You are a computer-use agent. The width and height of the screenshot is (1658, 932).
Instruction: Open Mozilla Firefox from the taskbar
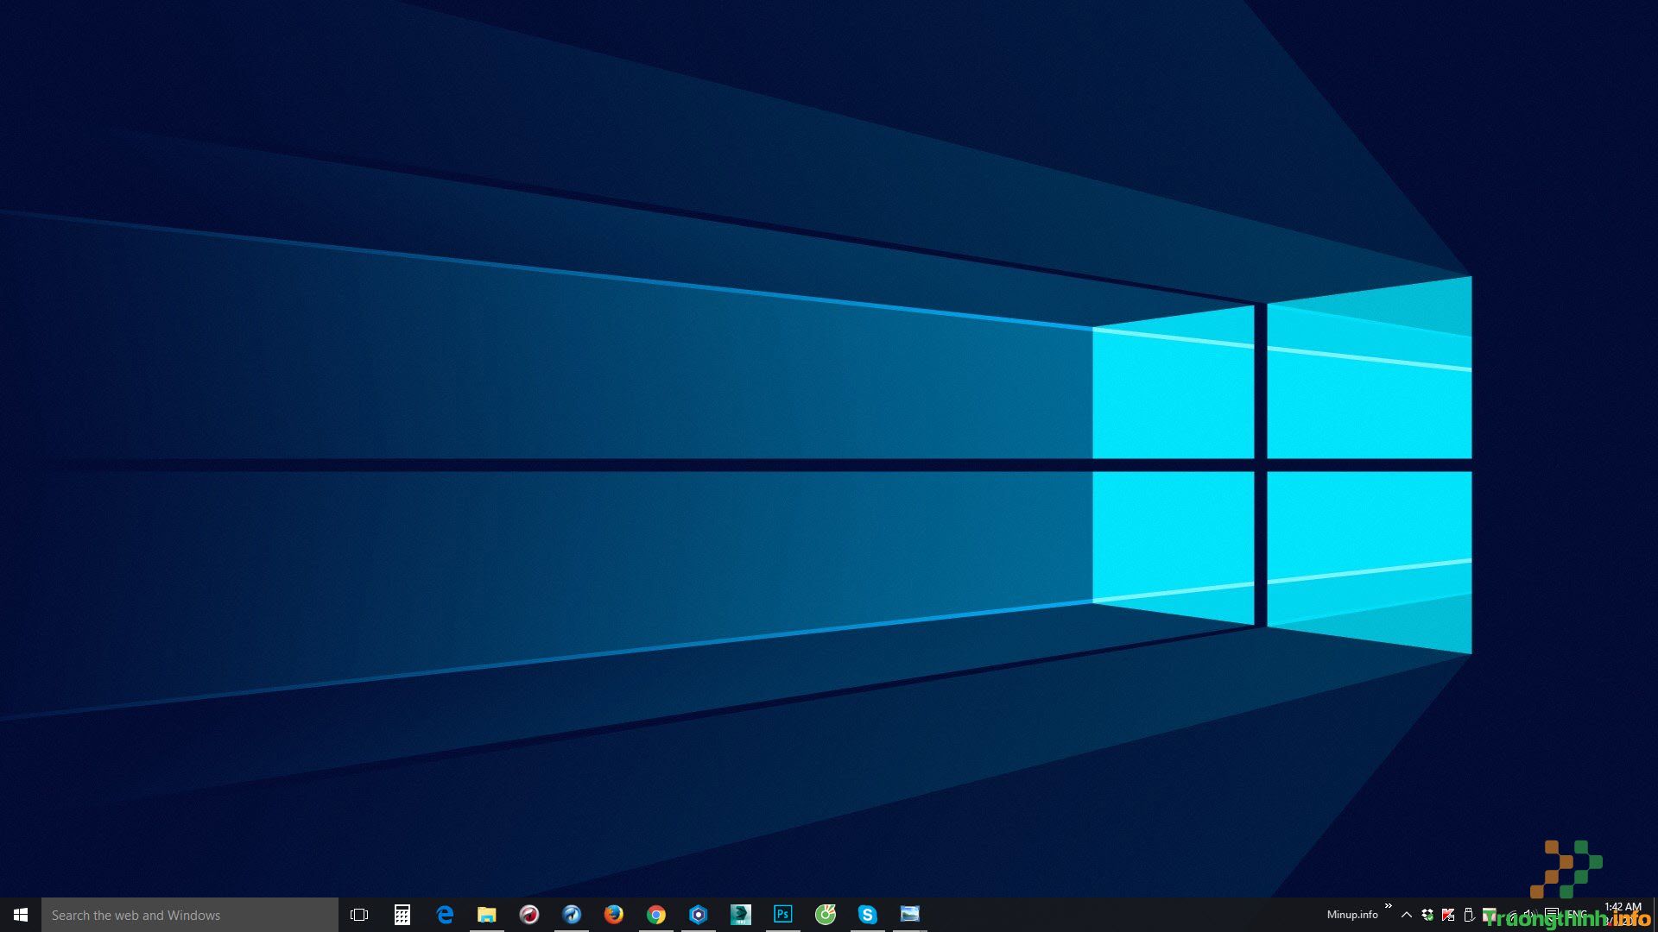(614, 915)
